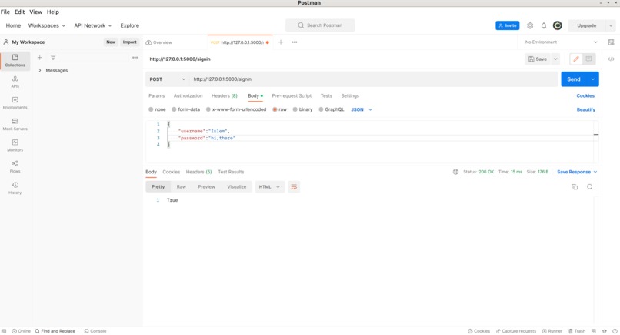
Task: Open the No Environment selector
Action: coord(561,42)
